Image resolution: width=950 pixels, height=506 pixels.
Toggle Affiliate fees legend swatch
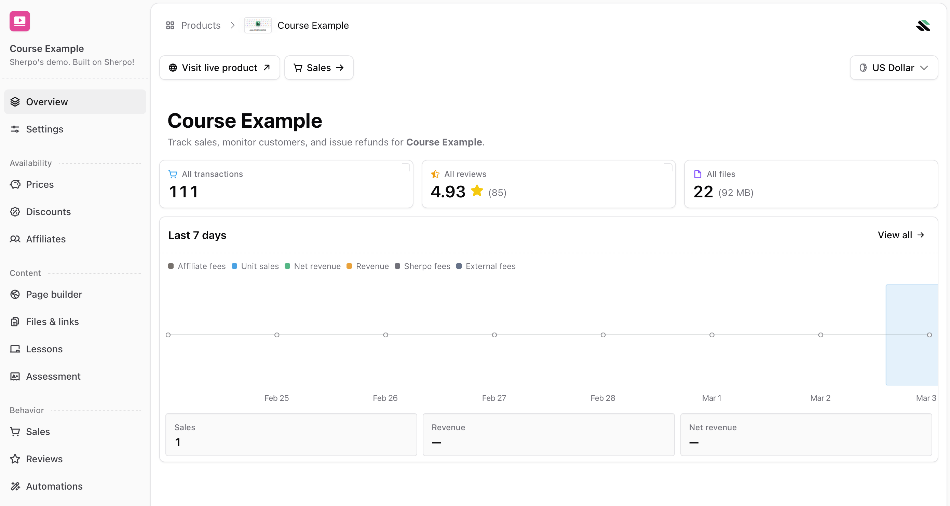point(171,266)
